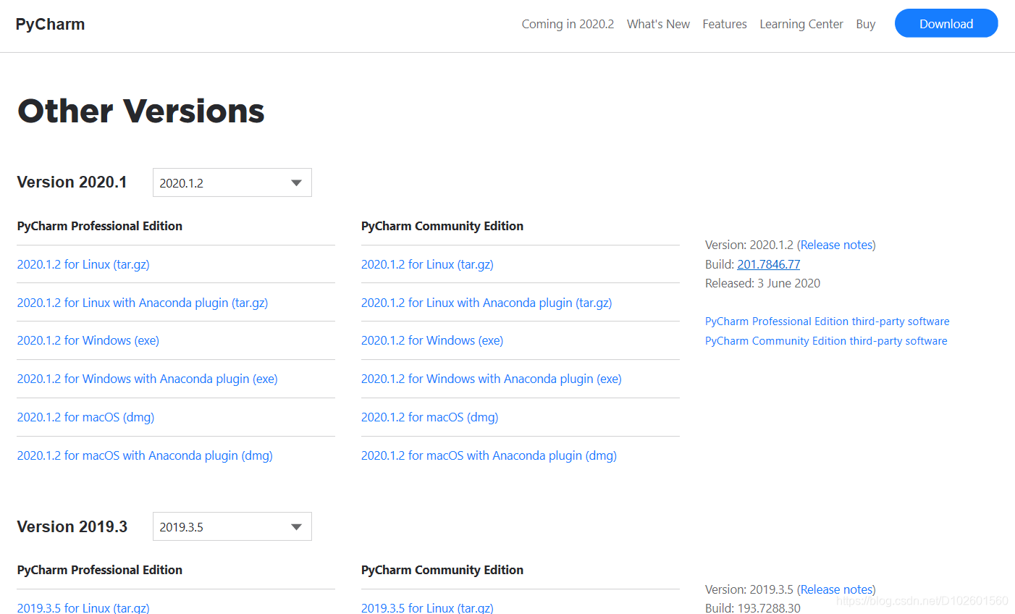Download Professional 2020.1.2 Linux with Anaconda plugin
The width and height of the screenshot is (1015, 614).
(143, 303)
